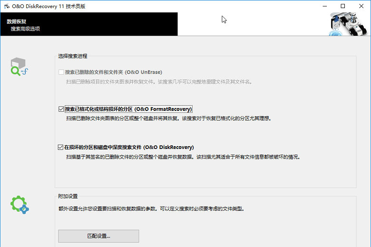This screenshot has height=247, width=371.
Task: Click label 搜索已格式化或结构损坏的分区 (O&O FormatRecovery)
Action: coord(128,109)
